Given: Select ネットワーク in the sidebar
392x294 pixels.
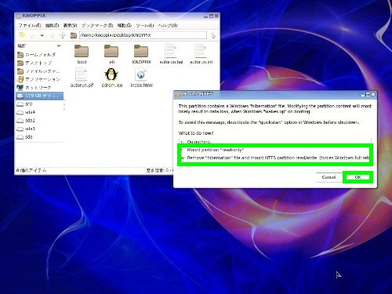Looking at the screenshot, I should click(39, 88).
